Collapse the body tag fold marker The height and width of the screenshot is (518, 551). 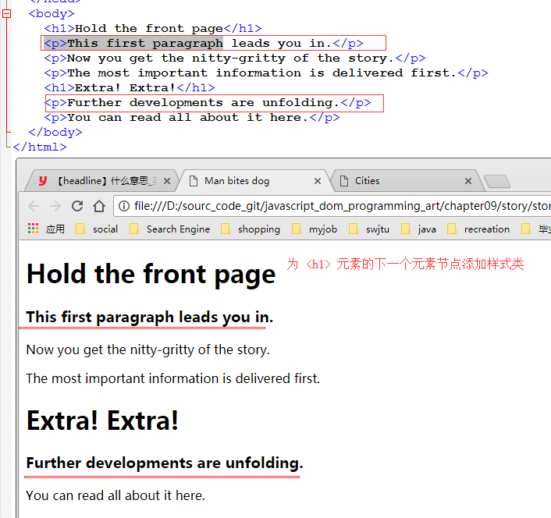coord(7,14)
